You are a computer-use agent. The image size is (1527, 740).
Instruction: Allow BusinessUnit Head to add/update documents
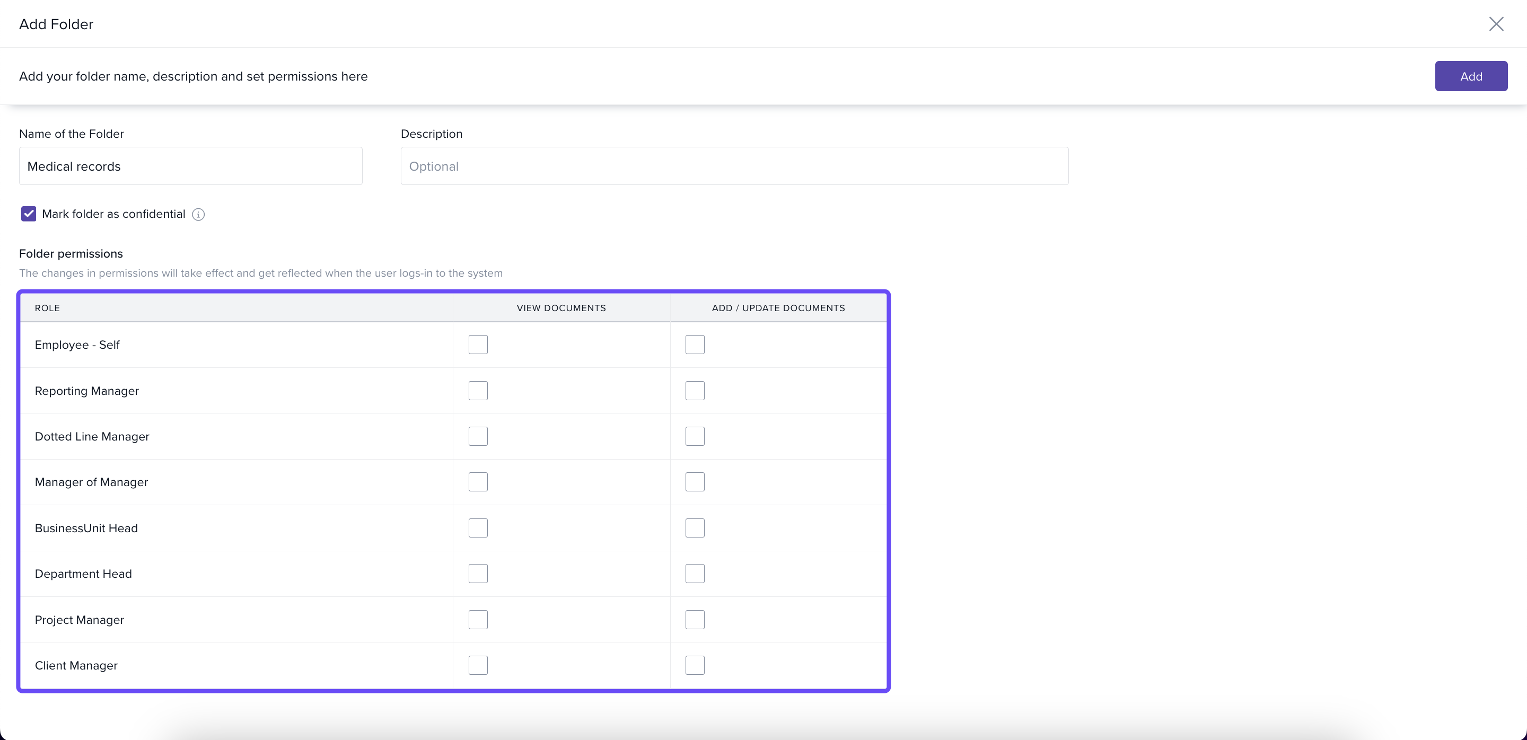click(x=695, y=528)
